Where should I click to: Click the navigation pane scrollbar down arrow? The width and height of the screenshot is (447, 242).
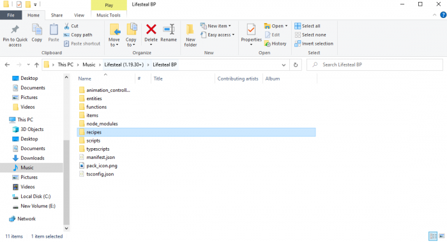pos(66,228)
